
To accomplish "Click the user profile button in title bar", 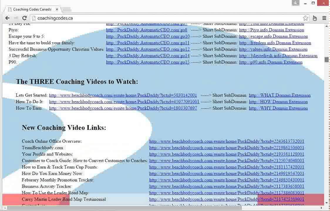I will pyautogui.click(x=295, y=3).
